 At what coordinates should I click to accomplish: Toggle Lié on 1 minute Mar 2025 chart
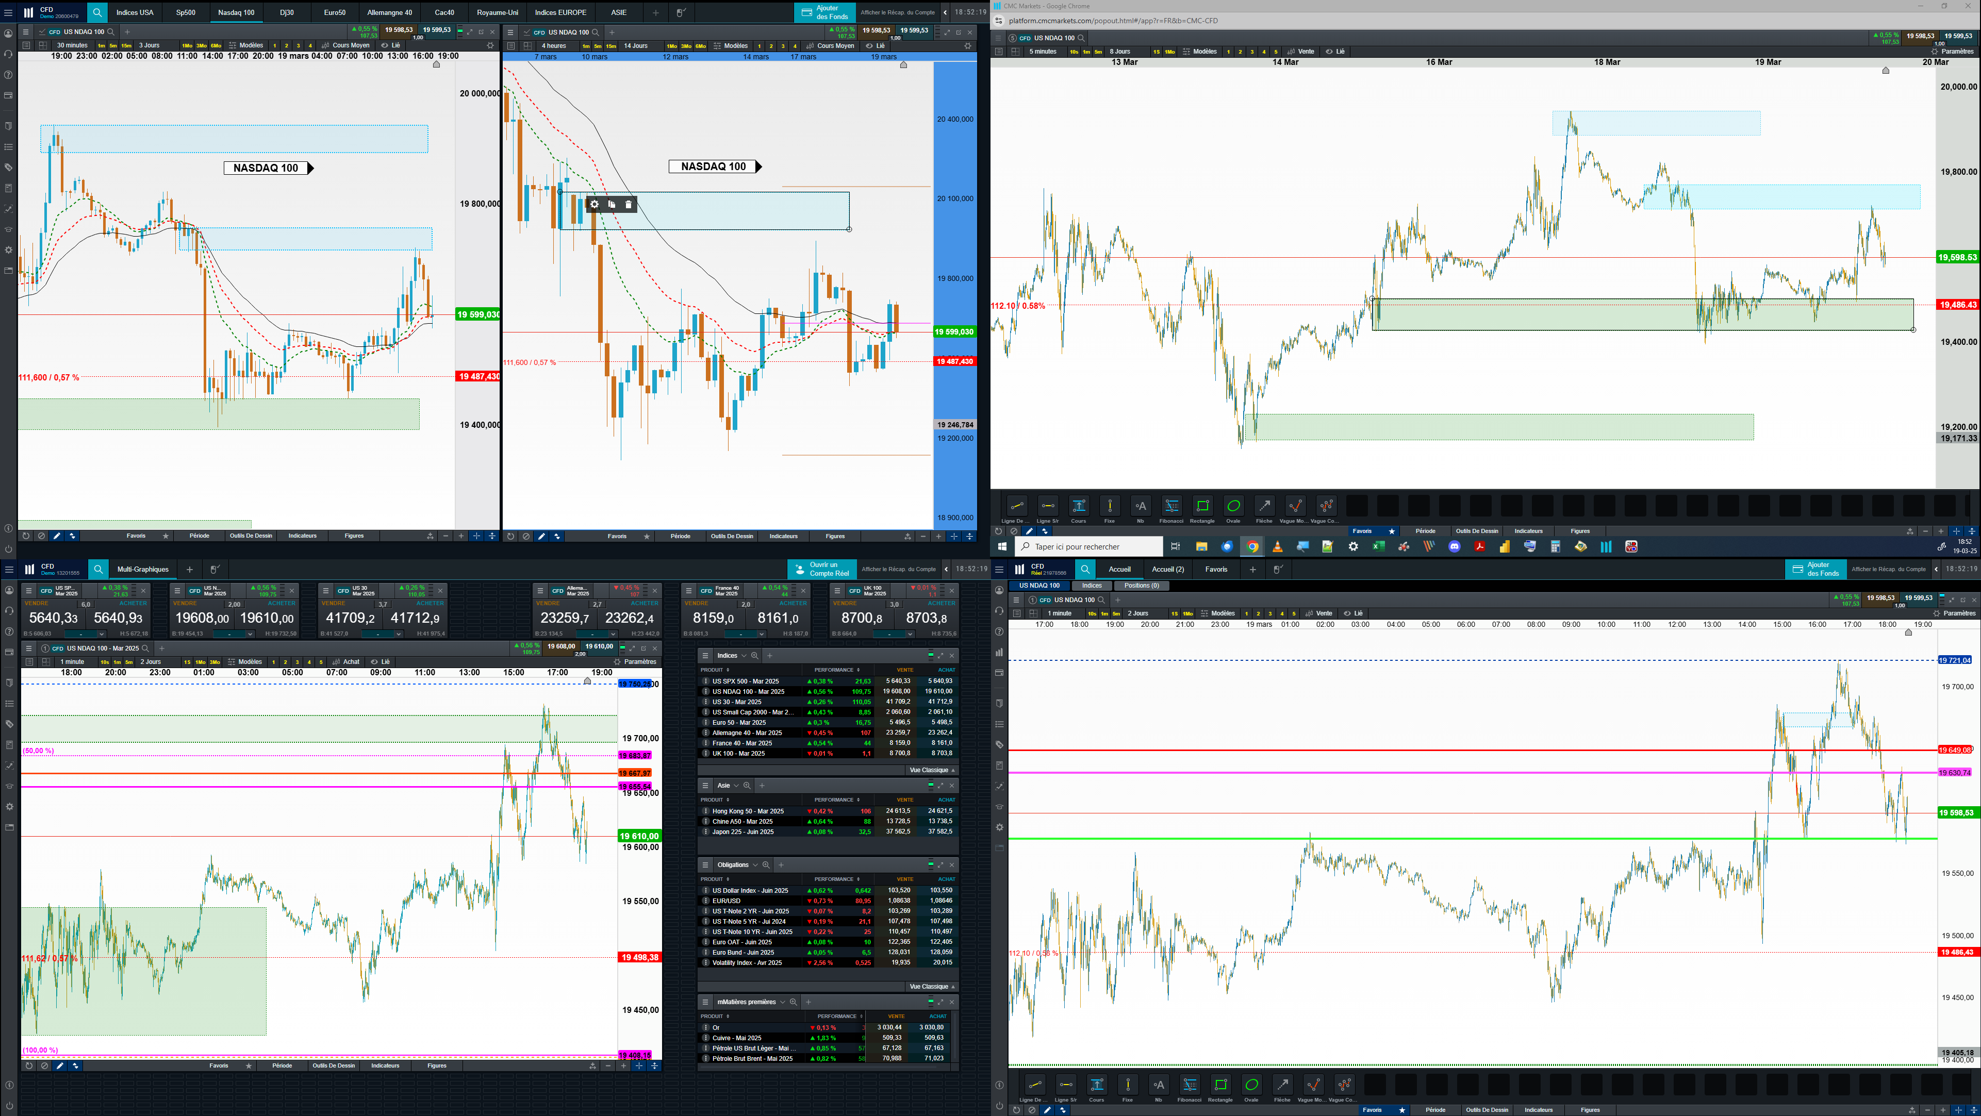pyautogui.click(x=380, y=662)
